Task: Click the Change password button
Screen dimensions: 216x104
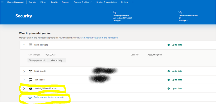Action: tap(37, 60)
